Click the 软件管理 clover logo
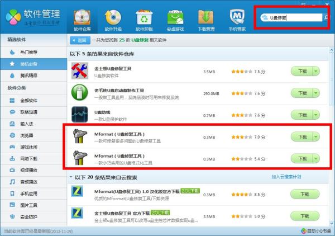 click(13, 17)
